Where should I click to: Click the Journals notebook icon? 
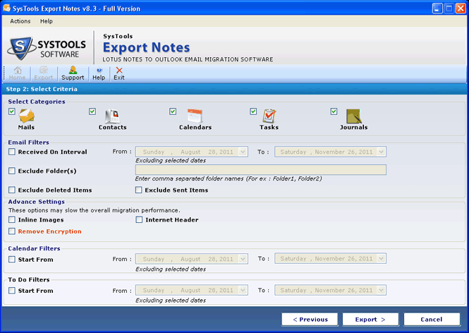tap(354, 116)
